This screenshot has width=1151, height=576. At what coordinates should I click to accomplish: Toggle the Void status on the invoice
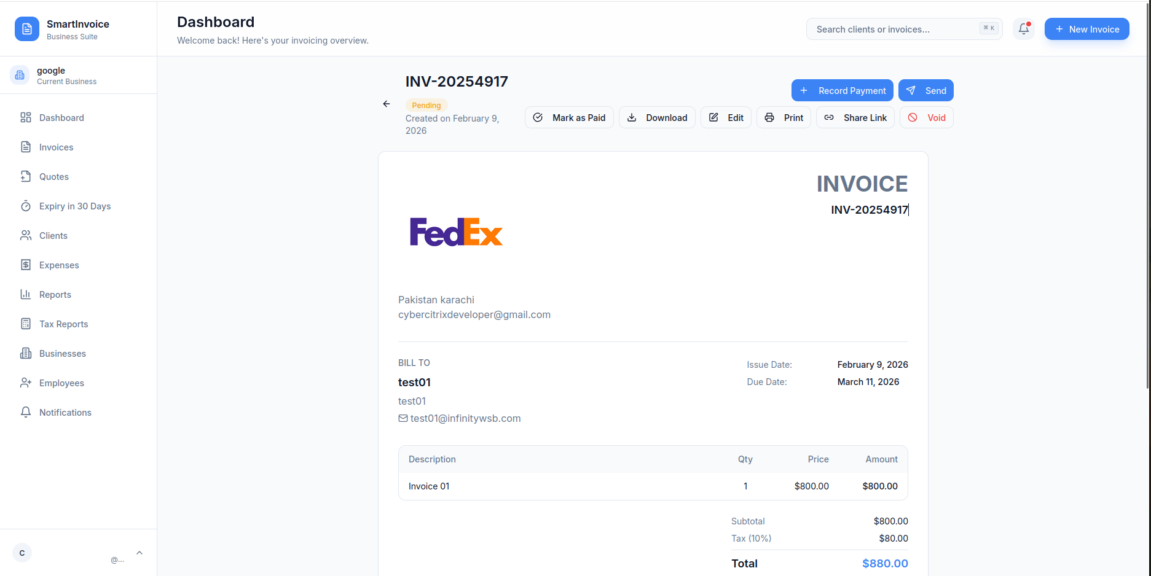(x=926, y=117)
